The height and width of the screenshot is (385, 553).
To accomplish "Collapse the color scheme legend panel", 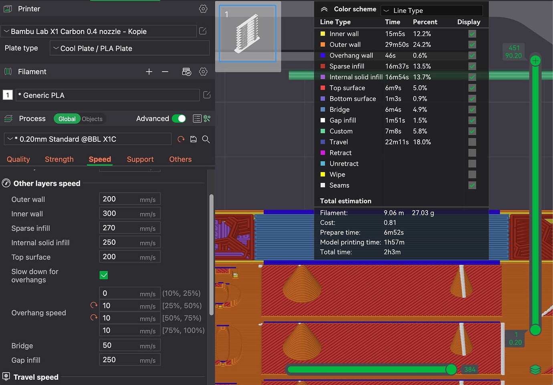I will click(x=325, y=9).
